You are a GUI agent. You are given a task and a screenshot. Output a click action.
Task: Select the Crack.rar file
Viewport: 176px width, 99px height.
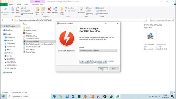click(29, 33)
